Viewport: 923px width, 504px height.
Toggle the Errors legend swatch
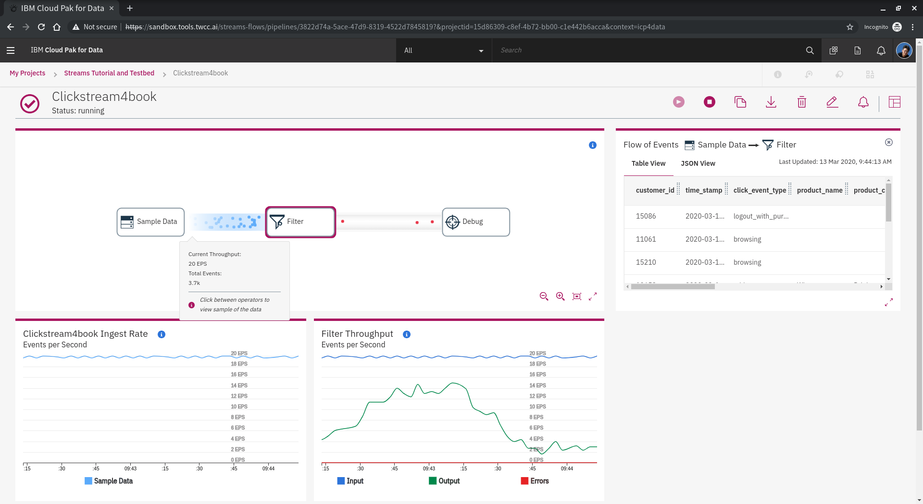tap(524, 481)
